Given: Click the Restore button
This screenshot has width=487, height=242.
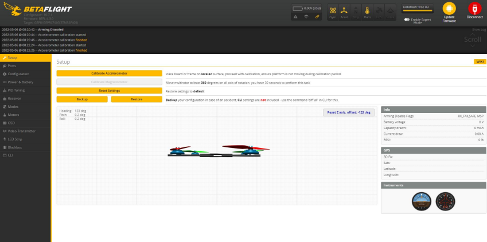Looking at the screenshot, I should tap(137, 99).
